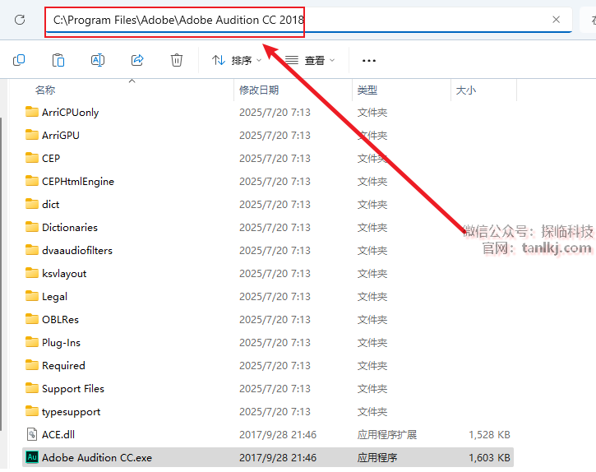Click the file name Adobe Audition CC.exe
The height and width of the screenshot is (472, 596).
click(97, 457)
